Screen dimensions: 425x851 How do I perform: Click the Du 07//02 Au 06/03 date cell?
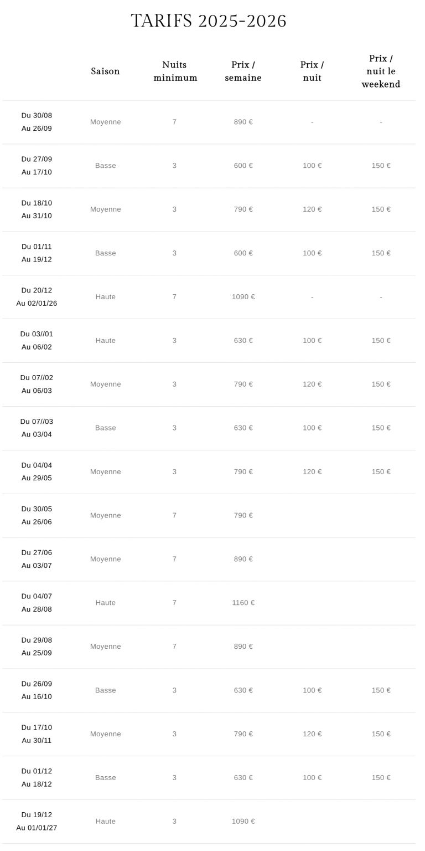[x=37, y=384]
